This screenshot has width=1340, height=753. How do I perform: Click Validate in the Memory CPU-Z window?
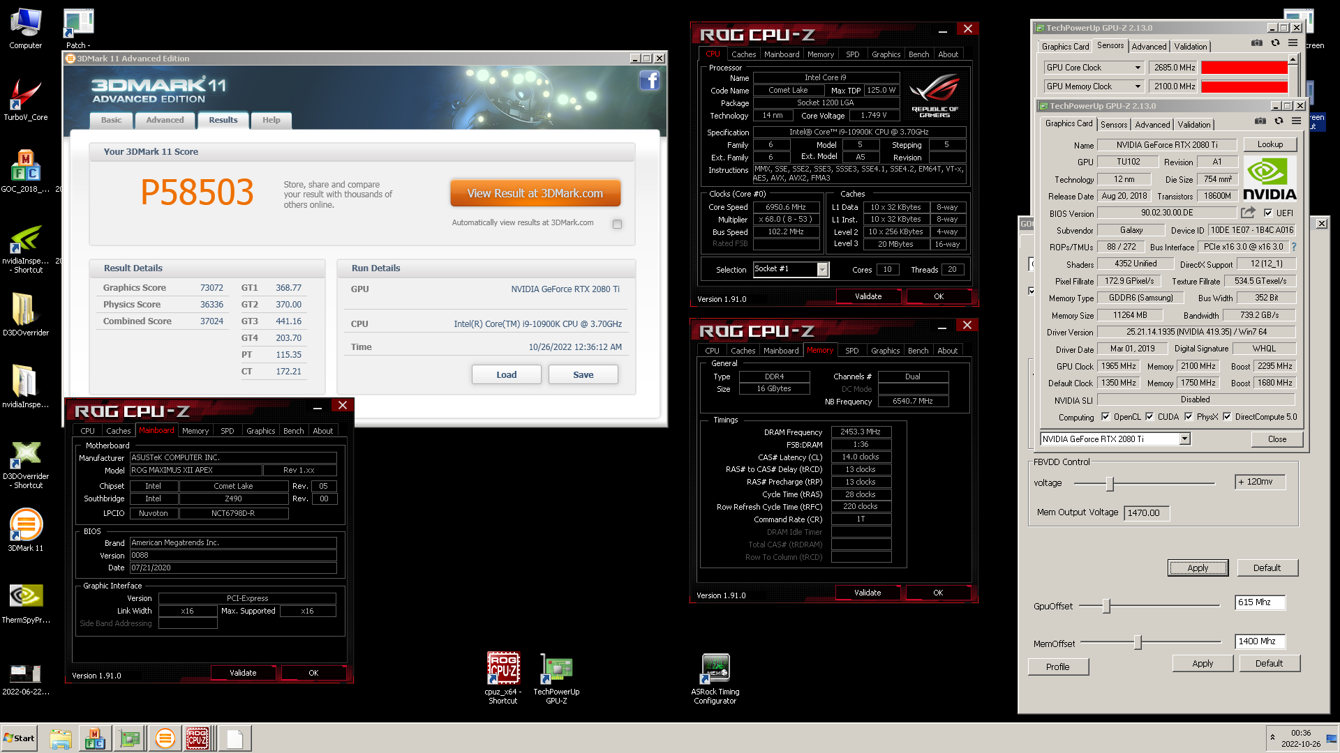coord(868,593)
